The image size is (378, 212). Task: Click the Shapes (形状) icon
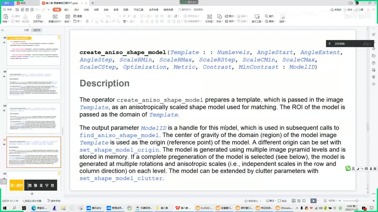point(219,17)
